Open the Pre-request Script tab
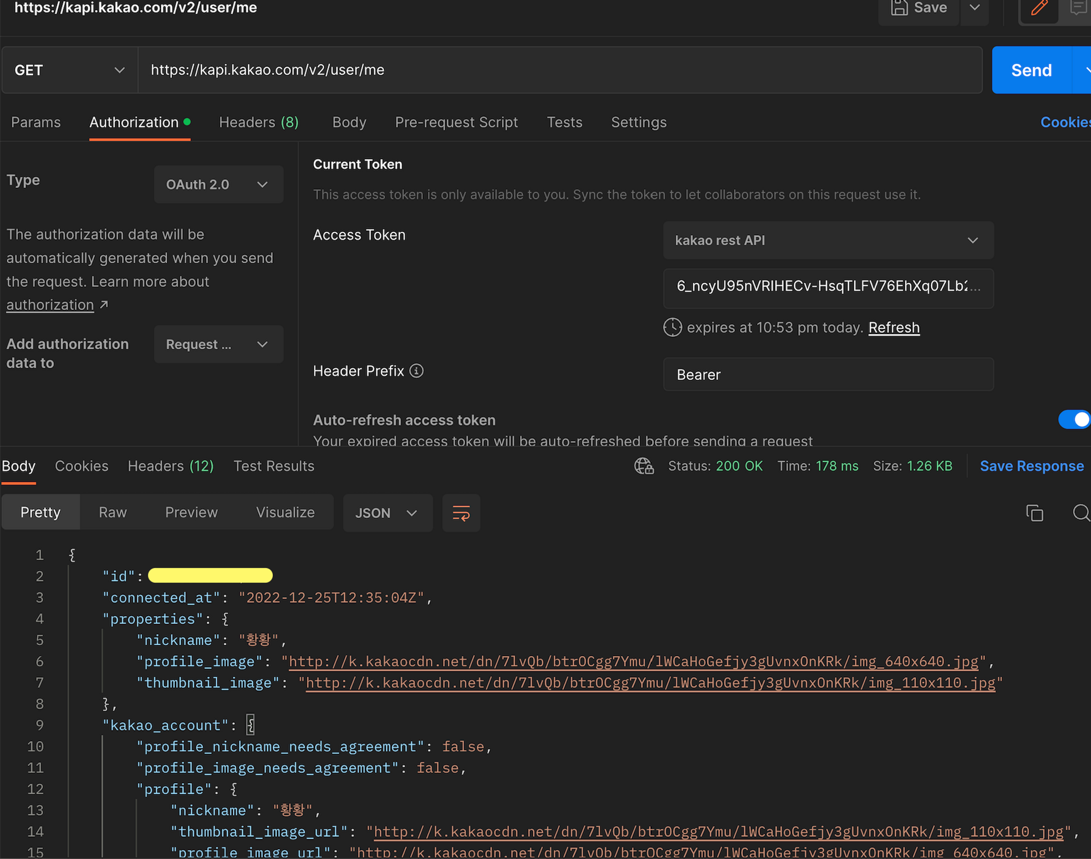This screenshot has height=859, width=1091. (x=456, y=122)
